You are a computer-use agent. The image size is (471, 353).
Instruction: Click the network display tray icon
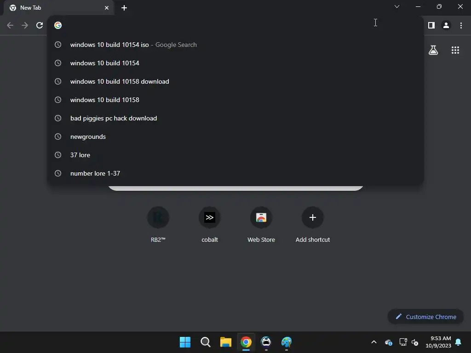(x=403, y=342)
